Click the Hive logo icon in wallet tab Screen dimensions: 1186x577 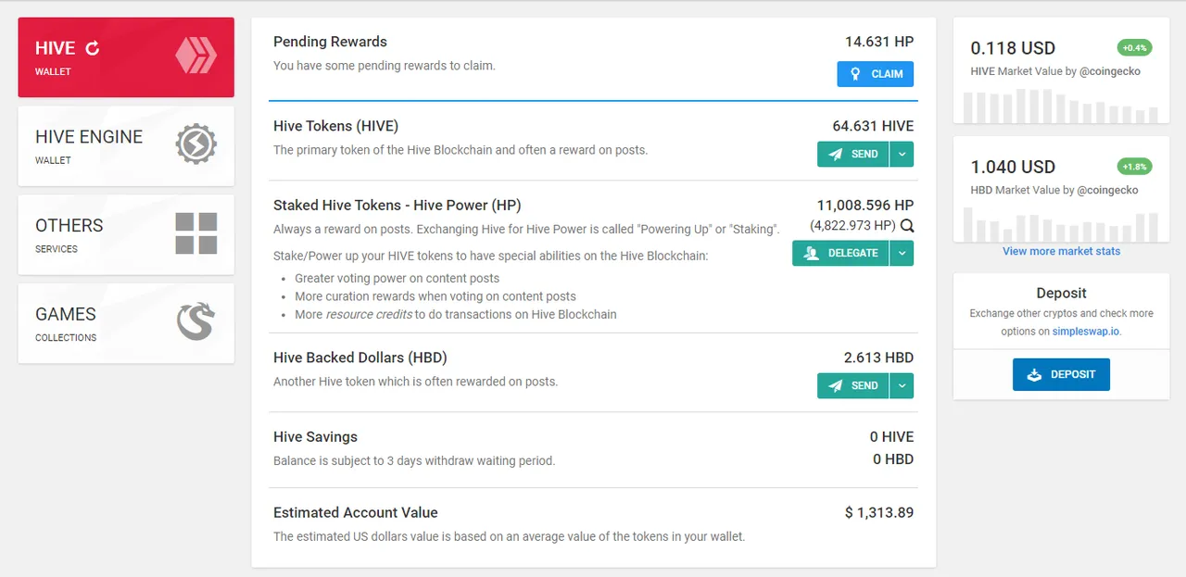pyautogui.click(x=196, y=55)
